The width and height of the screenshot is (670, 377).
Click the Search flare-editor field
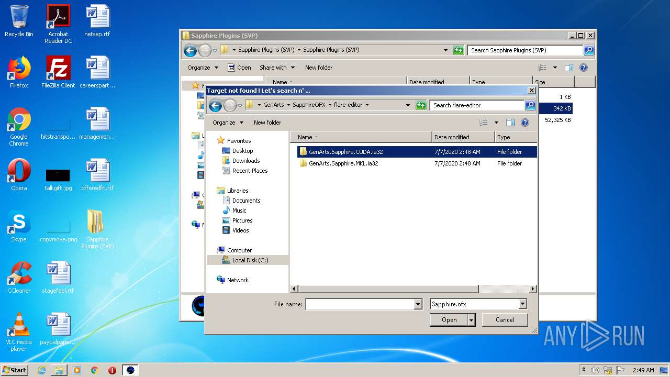click(477, 105)
